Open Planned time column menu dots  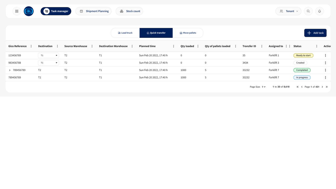click(174, 46)
